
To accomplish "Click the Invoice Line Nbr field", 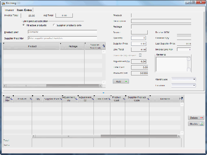I will coord(184,49).
